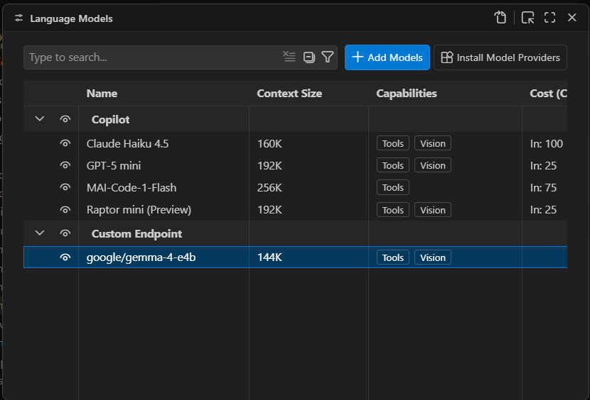Click GPT-5 mini's 192K context size

(269, 166)
